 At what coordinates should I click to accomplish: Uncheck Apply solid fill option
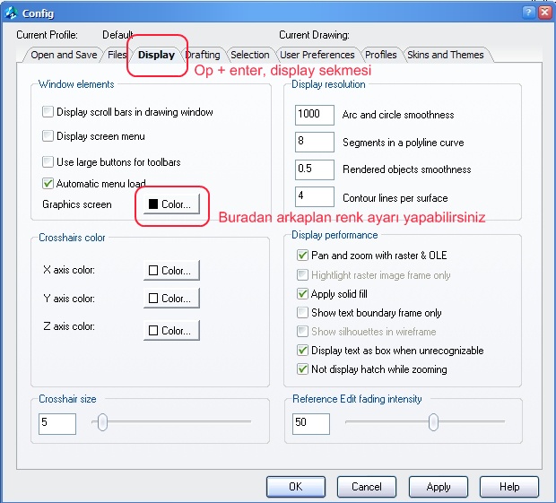[302, 294]
